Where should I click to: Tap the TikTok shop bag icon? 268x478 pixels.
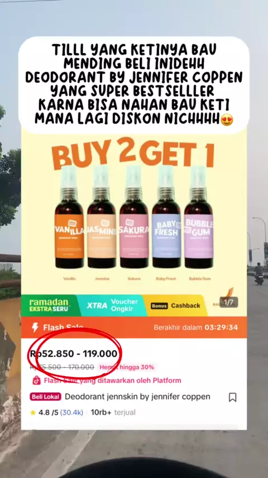click(36, 381)
